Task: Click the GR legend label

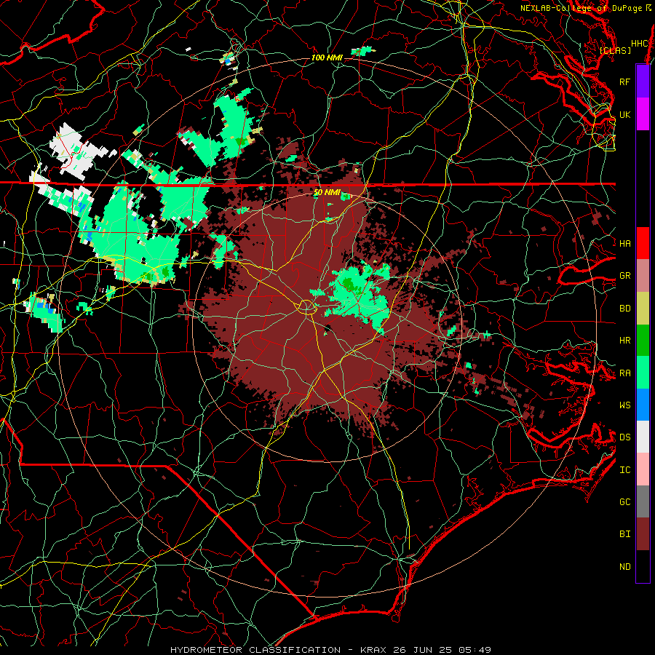Action: 624,276
